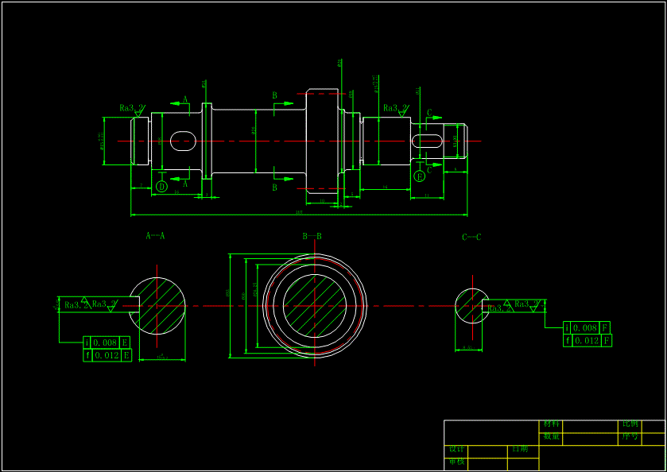Click the 0.012 tolerance value referencing datum F
667x472 pixels.
coord(587,341)
